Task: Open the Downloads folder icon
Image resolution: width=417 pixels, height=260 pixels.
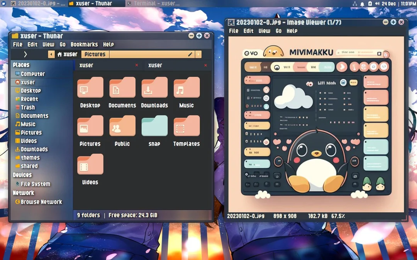Action: point(154,87)
